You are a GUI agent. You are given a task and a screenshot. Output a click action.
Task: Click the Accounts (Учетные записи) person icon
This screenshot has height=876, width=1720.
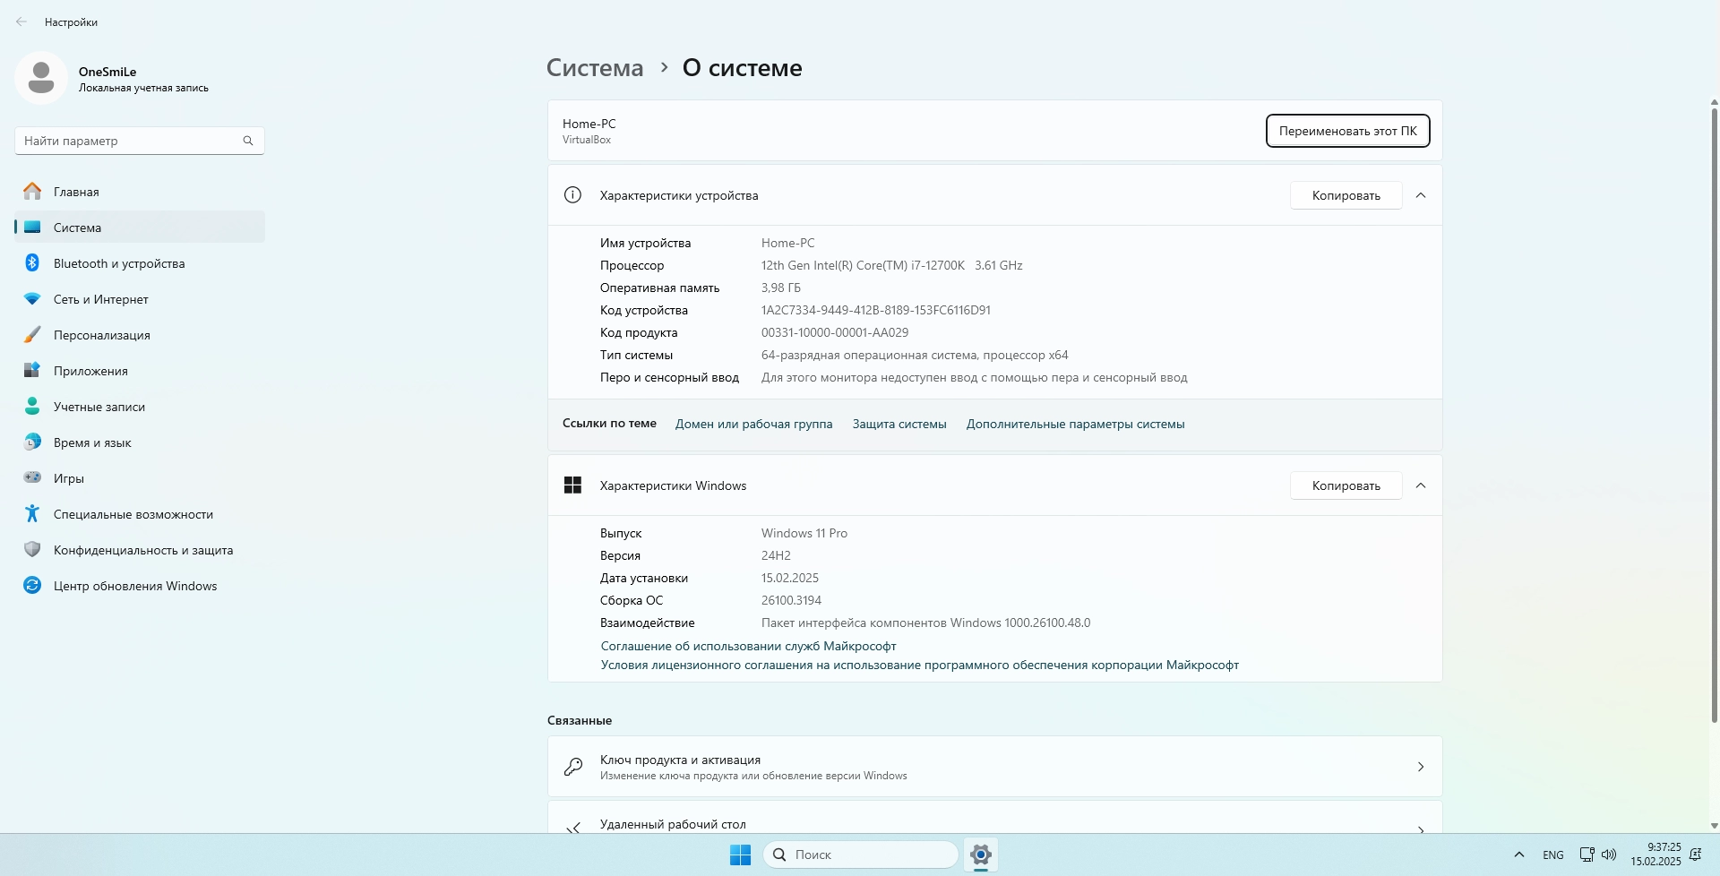click(x=32, y=406)
